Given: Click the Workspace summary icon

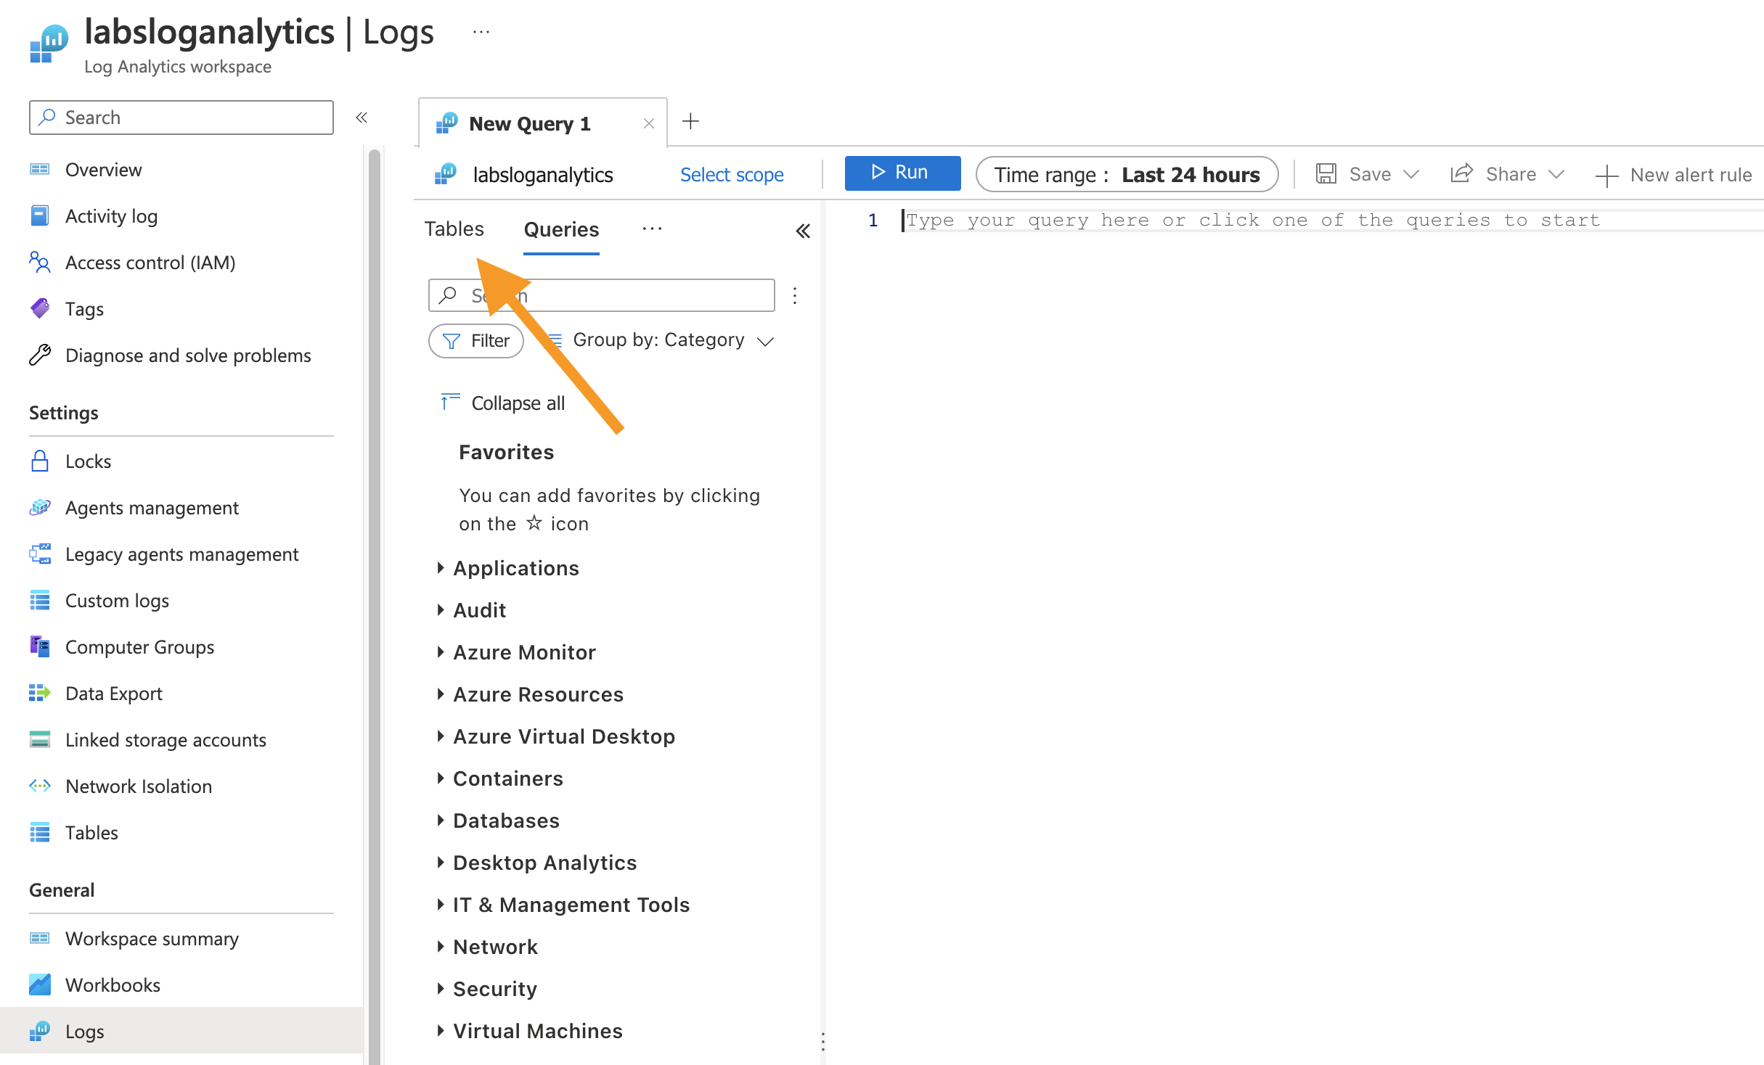Looking at the screenshot, I should coord(39,939).
